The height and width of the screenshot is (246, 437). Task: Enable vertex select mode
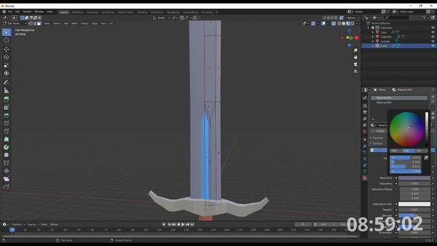tap(30, 24)
